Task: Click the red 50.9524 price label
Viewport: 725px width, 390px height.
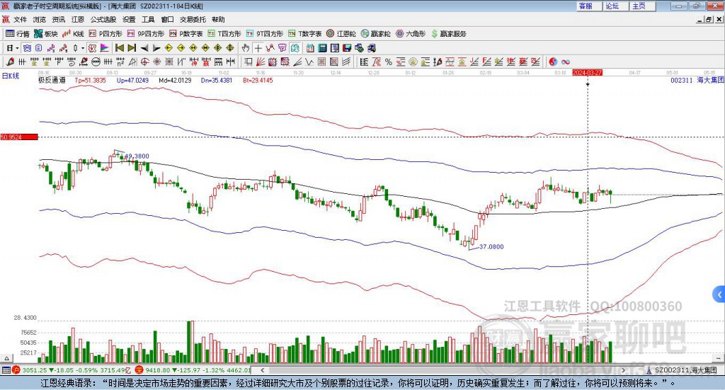Action: [x=19, y=137]
